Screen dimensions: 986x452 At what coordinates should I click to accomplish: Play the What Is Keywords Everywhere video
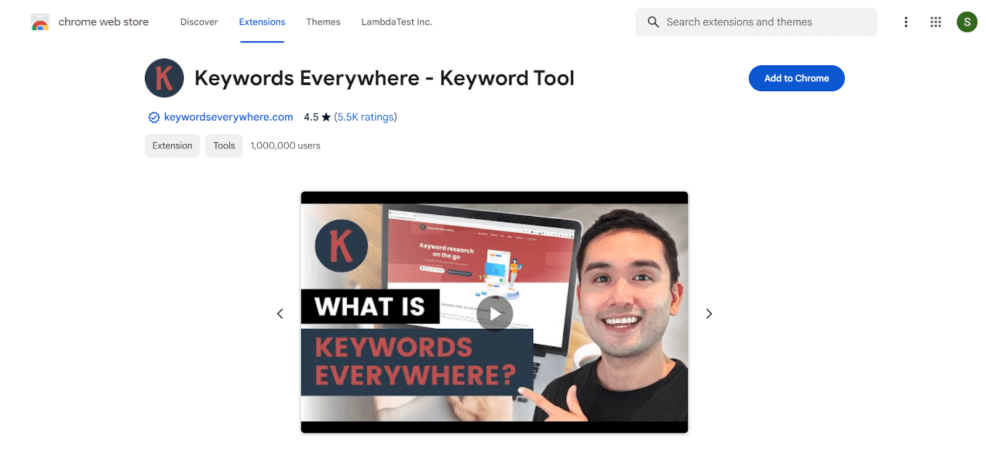494,313
